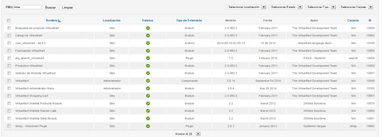
Task: Select checkbox for VirtueMart Administrator Menu
Action: pyautogui.click(x=9, y=88)
